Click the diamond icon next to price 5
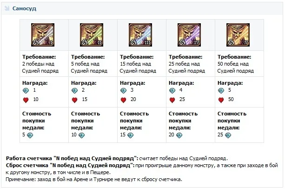This screenshot has height=189, width=285. (31, 135)
